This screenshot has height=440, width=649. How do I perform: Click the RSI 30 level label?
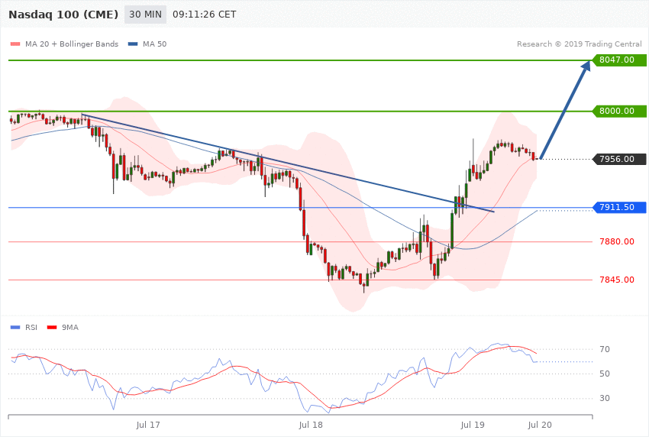coord(605,398)
